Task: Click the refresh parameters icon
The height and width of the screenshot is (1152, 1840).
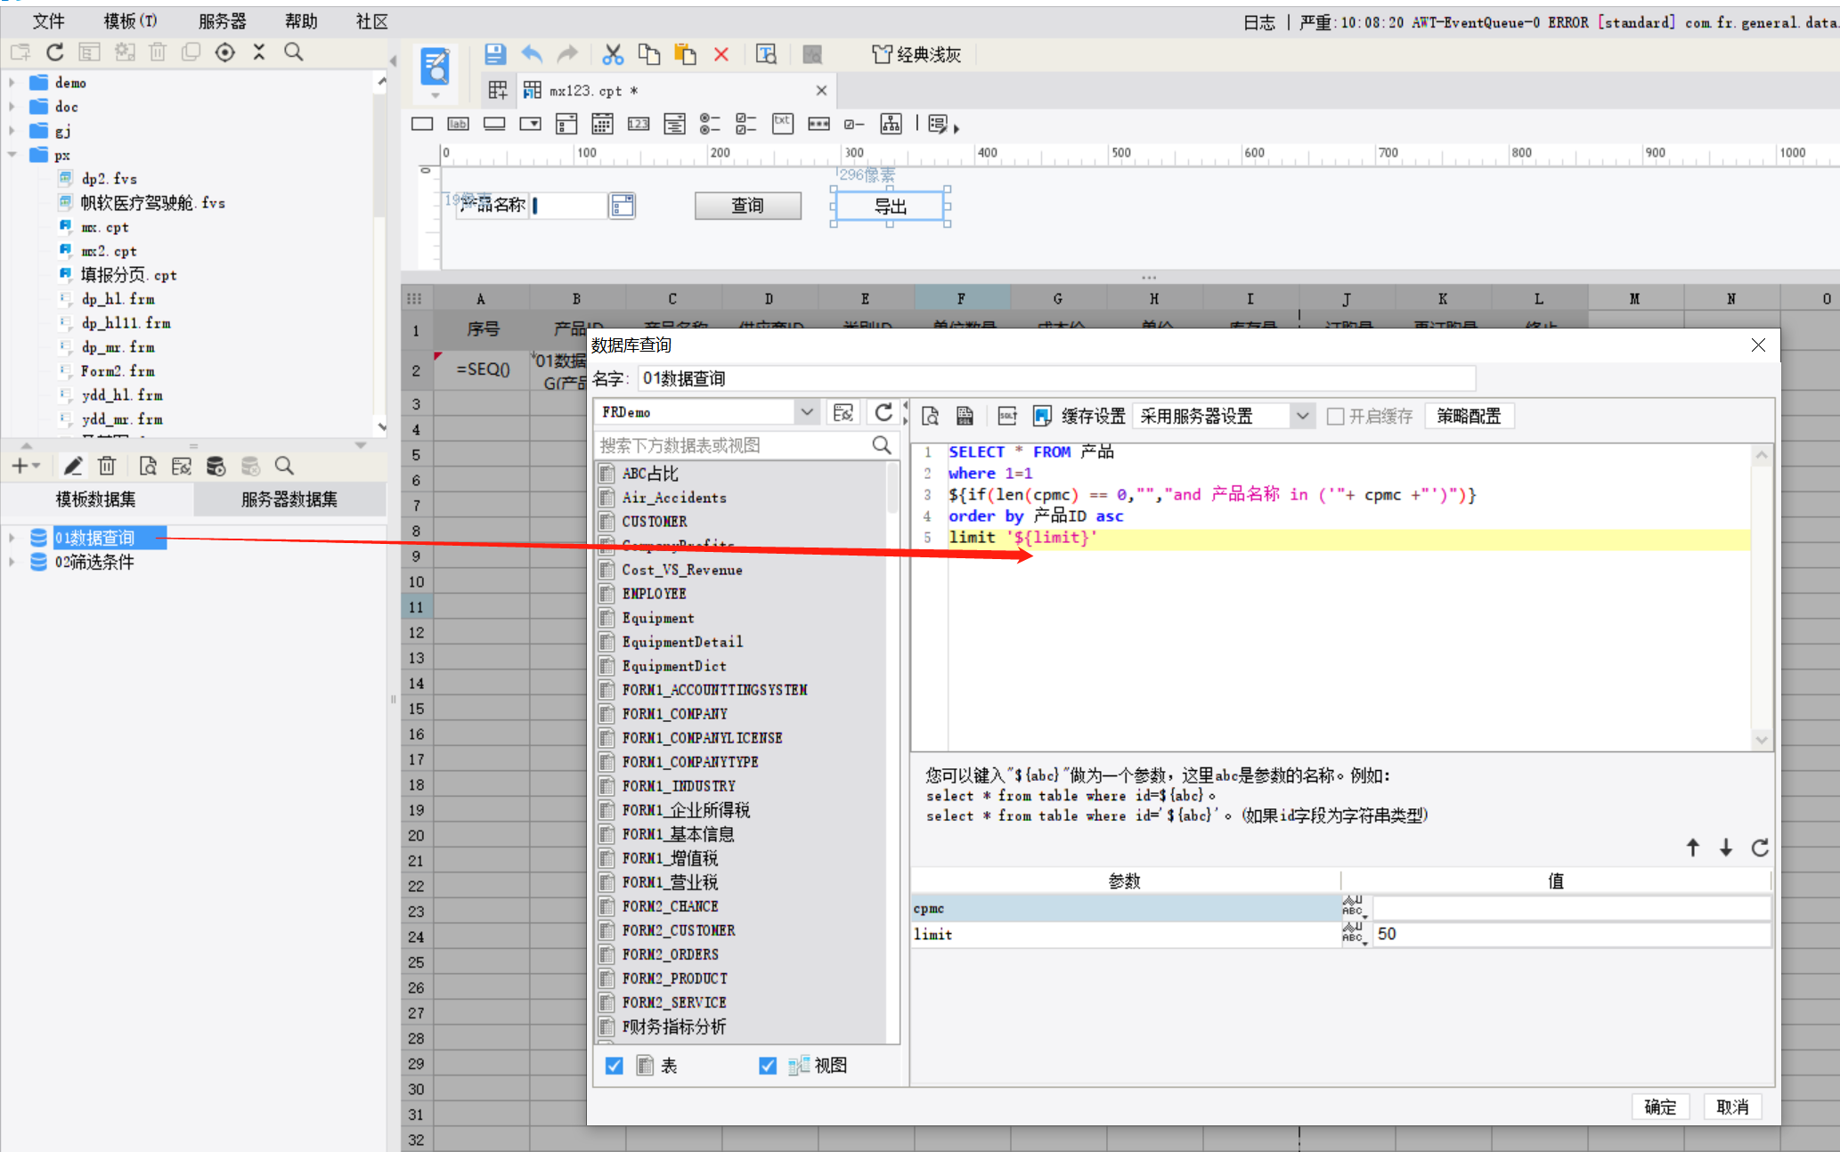Action: (1760, 848)
